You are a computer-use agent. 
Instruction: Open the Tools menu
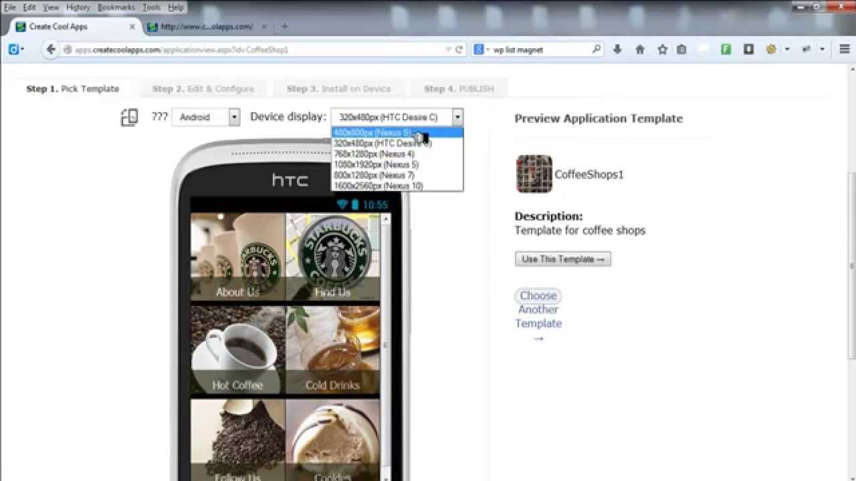(x=152, y=7)
